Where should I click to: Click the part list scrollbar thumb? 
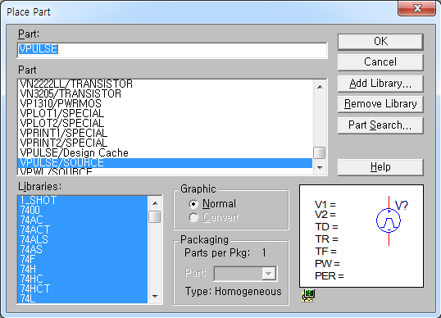click(x=319, y=153)
